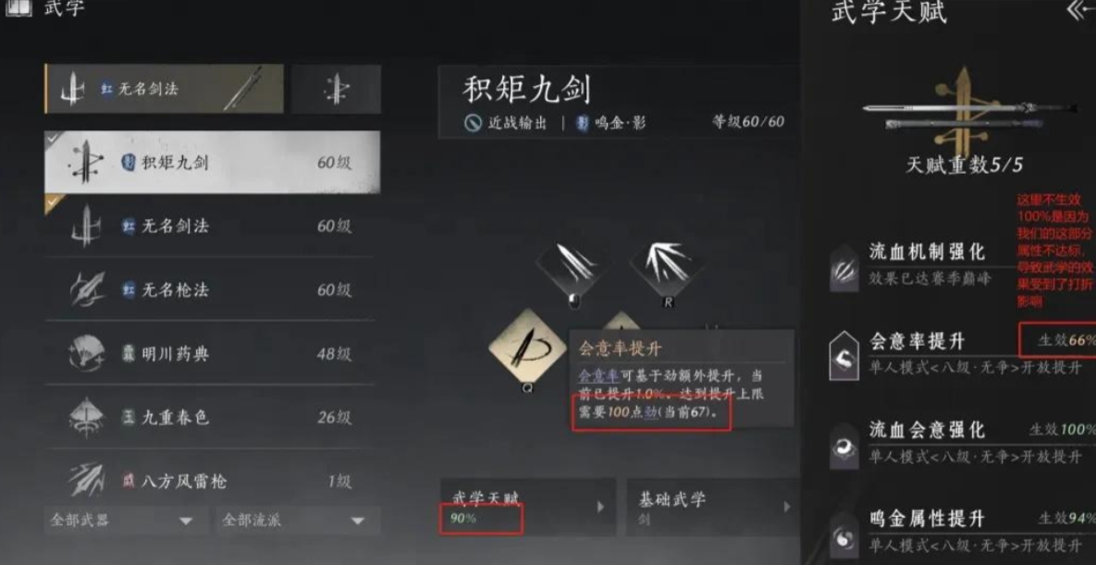The height and width of the screenshot is (565, 1096).
Task: Select 九重春色 26级 entry
Action: (x=213, y=417)
